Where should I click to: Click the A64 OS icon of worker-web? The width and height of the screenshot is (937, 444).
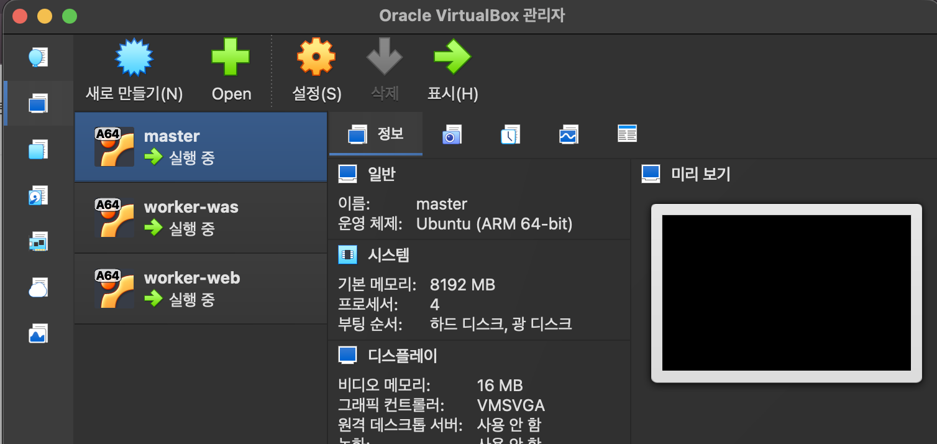[x=114, y=289]
